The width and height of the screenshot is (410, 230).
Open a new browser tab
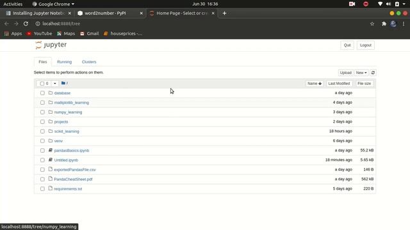point(224,13)
